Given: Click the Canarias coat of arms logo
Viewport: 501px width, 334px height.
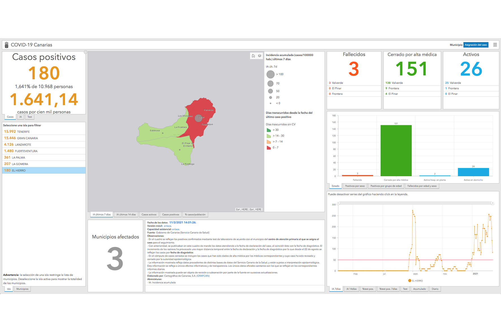Looking at the screenshot, I should (x=7, y=45).
